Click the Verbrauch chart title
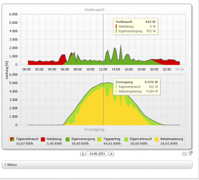 [x=95, y=10]
